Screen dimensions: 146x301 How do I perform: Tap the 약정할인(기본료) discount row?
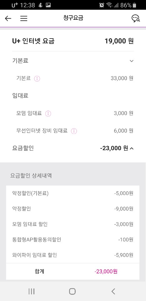click(73, 193)
